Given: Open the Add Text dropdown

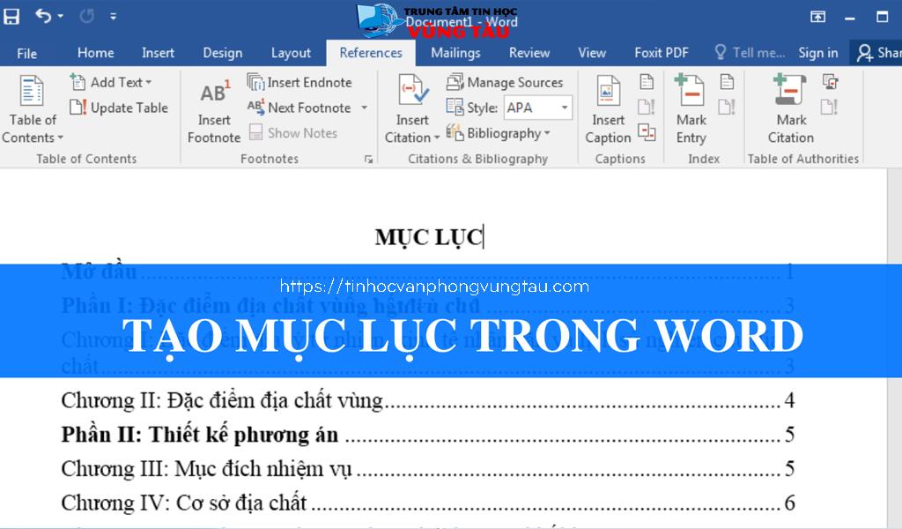Looking at the screenshot, I should pos(111,82).
